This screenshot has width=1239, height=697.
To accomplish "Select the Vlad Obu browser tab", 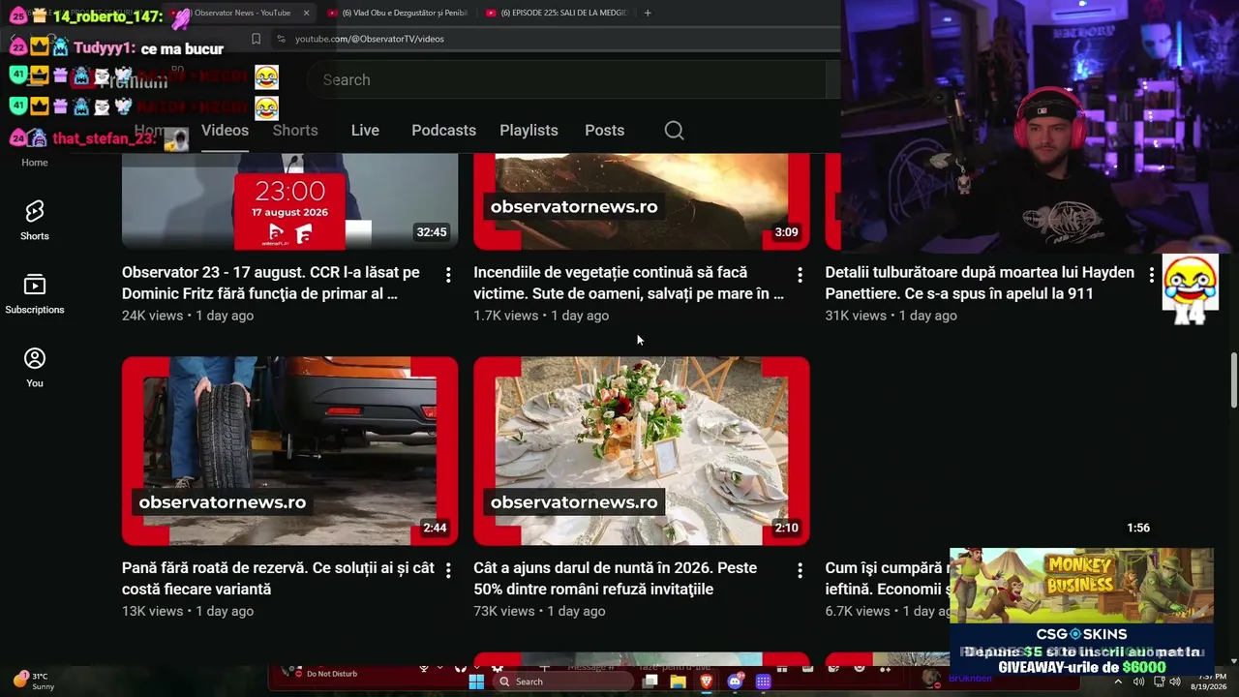I will [x=397, y=13].
